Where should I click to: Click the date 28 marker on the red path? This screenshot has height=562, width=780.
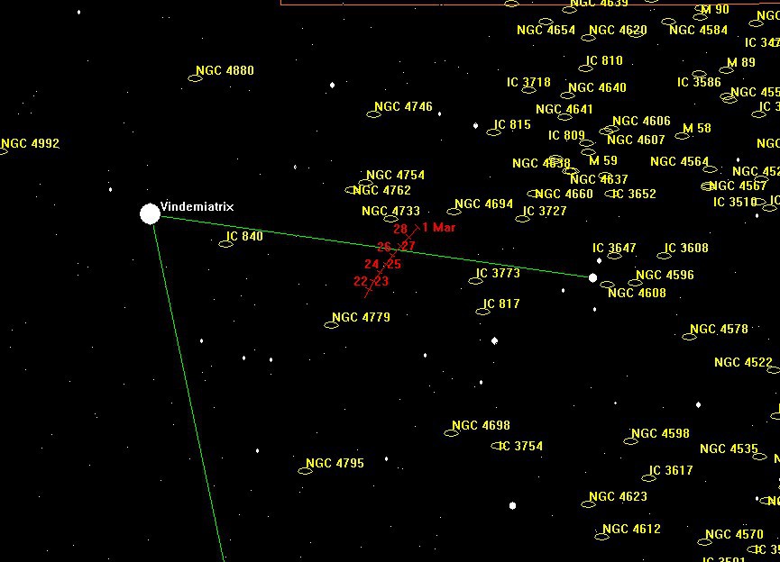click(400, 229)
